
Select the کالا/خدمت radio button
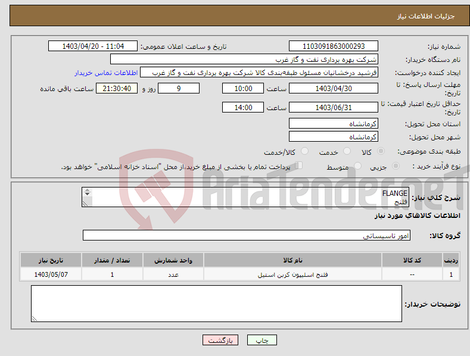pos(304,151)
